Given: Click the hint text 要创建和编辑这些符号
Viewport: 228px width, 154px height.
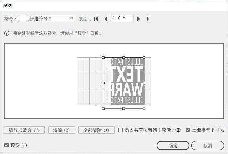Looking at the screenshot, I should pos(57,33).
